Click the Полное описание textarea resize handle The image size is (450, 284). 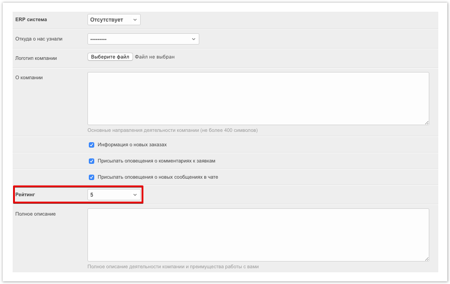coord(427,259)
